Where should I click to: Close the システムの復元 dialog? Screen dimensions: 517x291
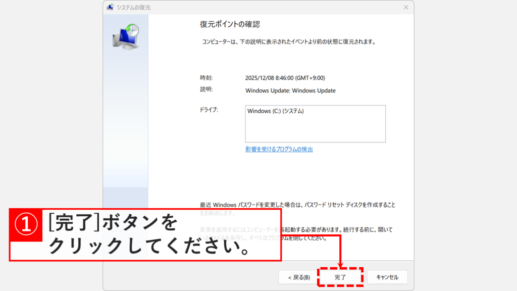pyautogui.click(x=405, y=8)
